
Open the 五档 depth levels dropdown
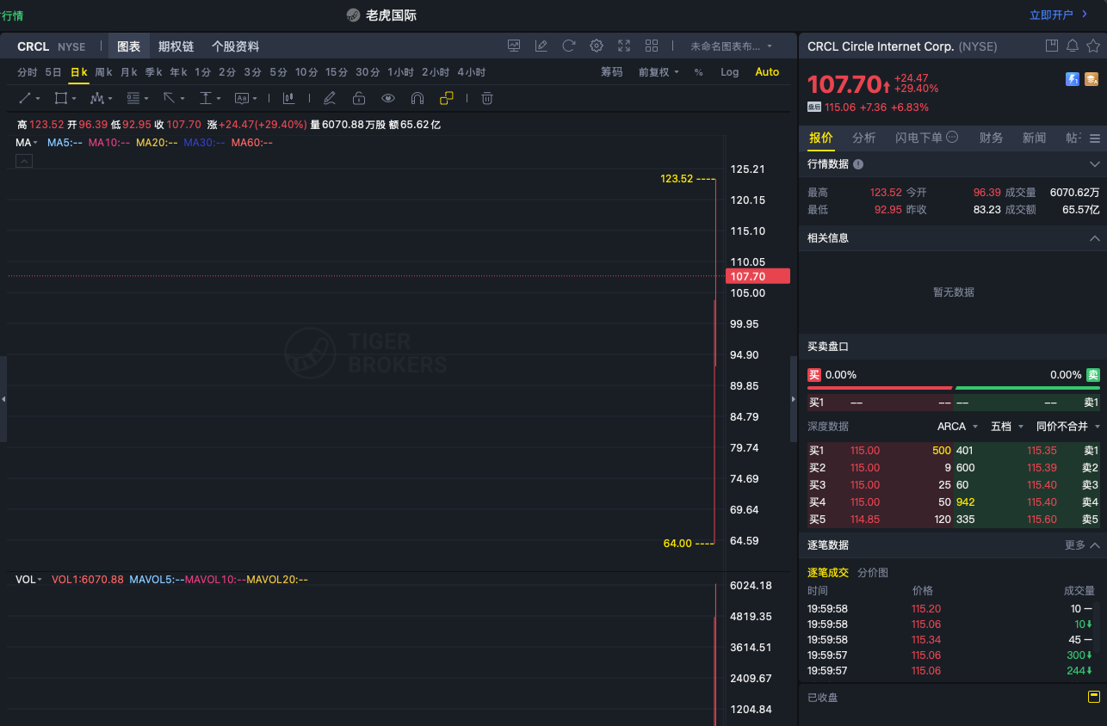click(x=1007, y=427)
